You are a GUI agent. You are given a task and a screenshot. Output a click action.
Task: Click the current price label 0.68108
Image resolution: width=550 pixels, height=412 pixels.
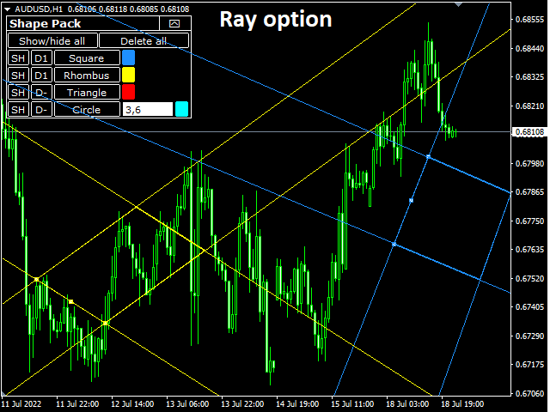[530, 131]
